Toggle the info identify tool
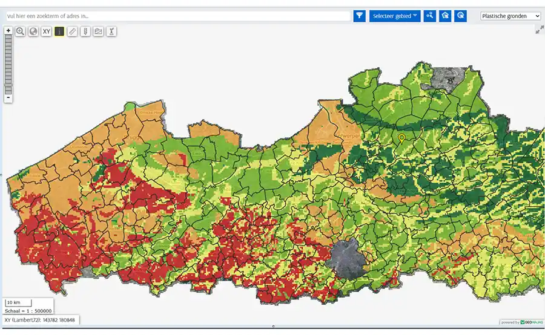Image resolution: width=545 pixels, height=335 pixels. point(59,31)
